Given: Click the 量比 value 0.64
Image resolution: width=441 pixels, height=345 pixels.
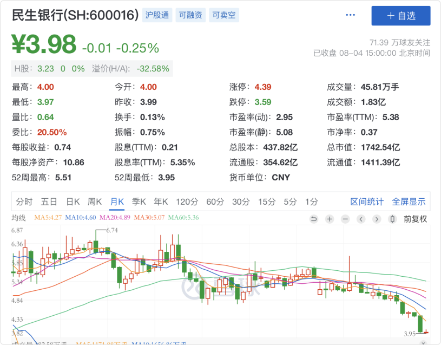Looking at the screenshot, I should tap(45, 117).
